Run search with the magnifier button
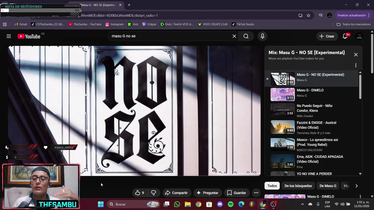374x210 pixels. coord(246,36)
